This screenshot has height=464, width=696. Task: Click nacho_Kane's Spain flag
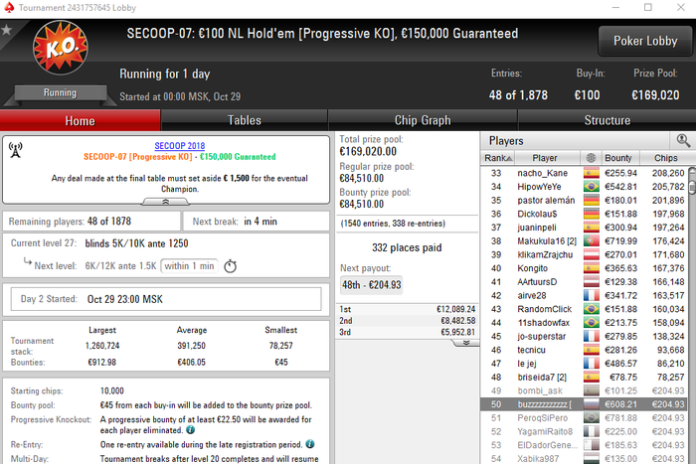pyautogui.click(x=591, y=173)
